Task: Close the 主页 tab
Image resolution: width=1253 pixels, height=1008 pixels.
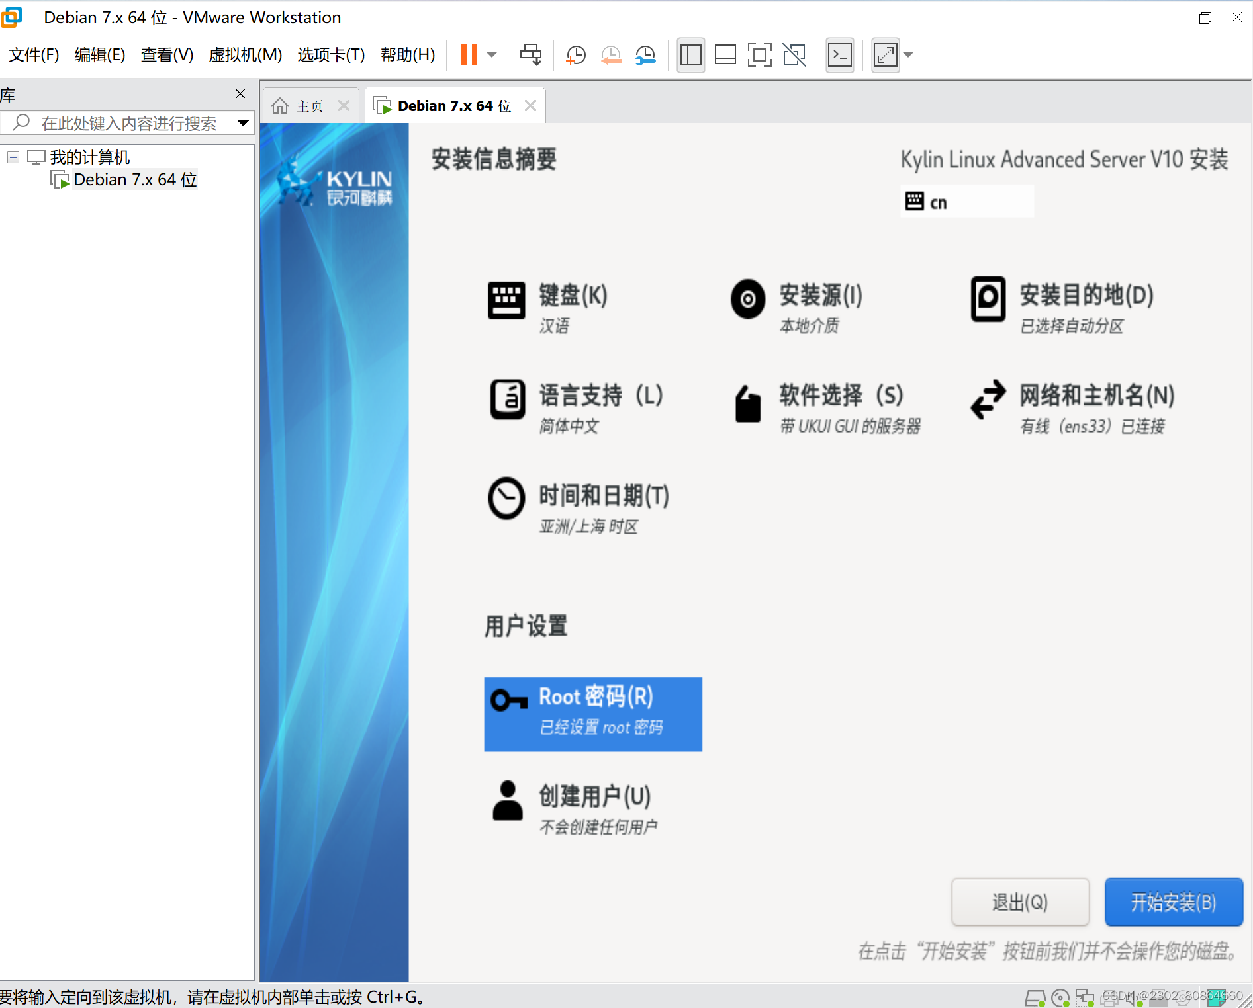Action: [344, 106]
